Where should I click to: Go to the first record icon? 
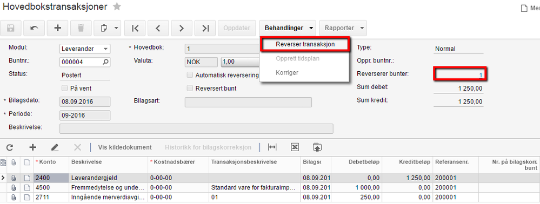[x=135, y=28]
